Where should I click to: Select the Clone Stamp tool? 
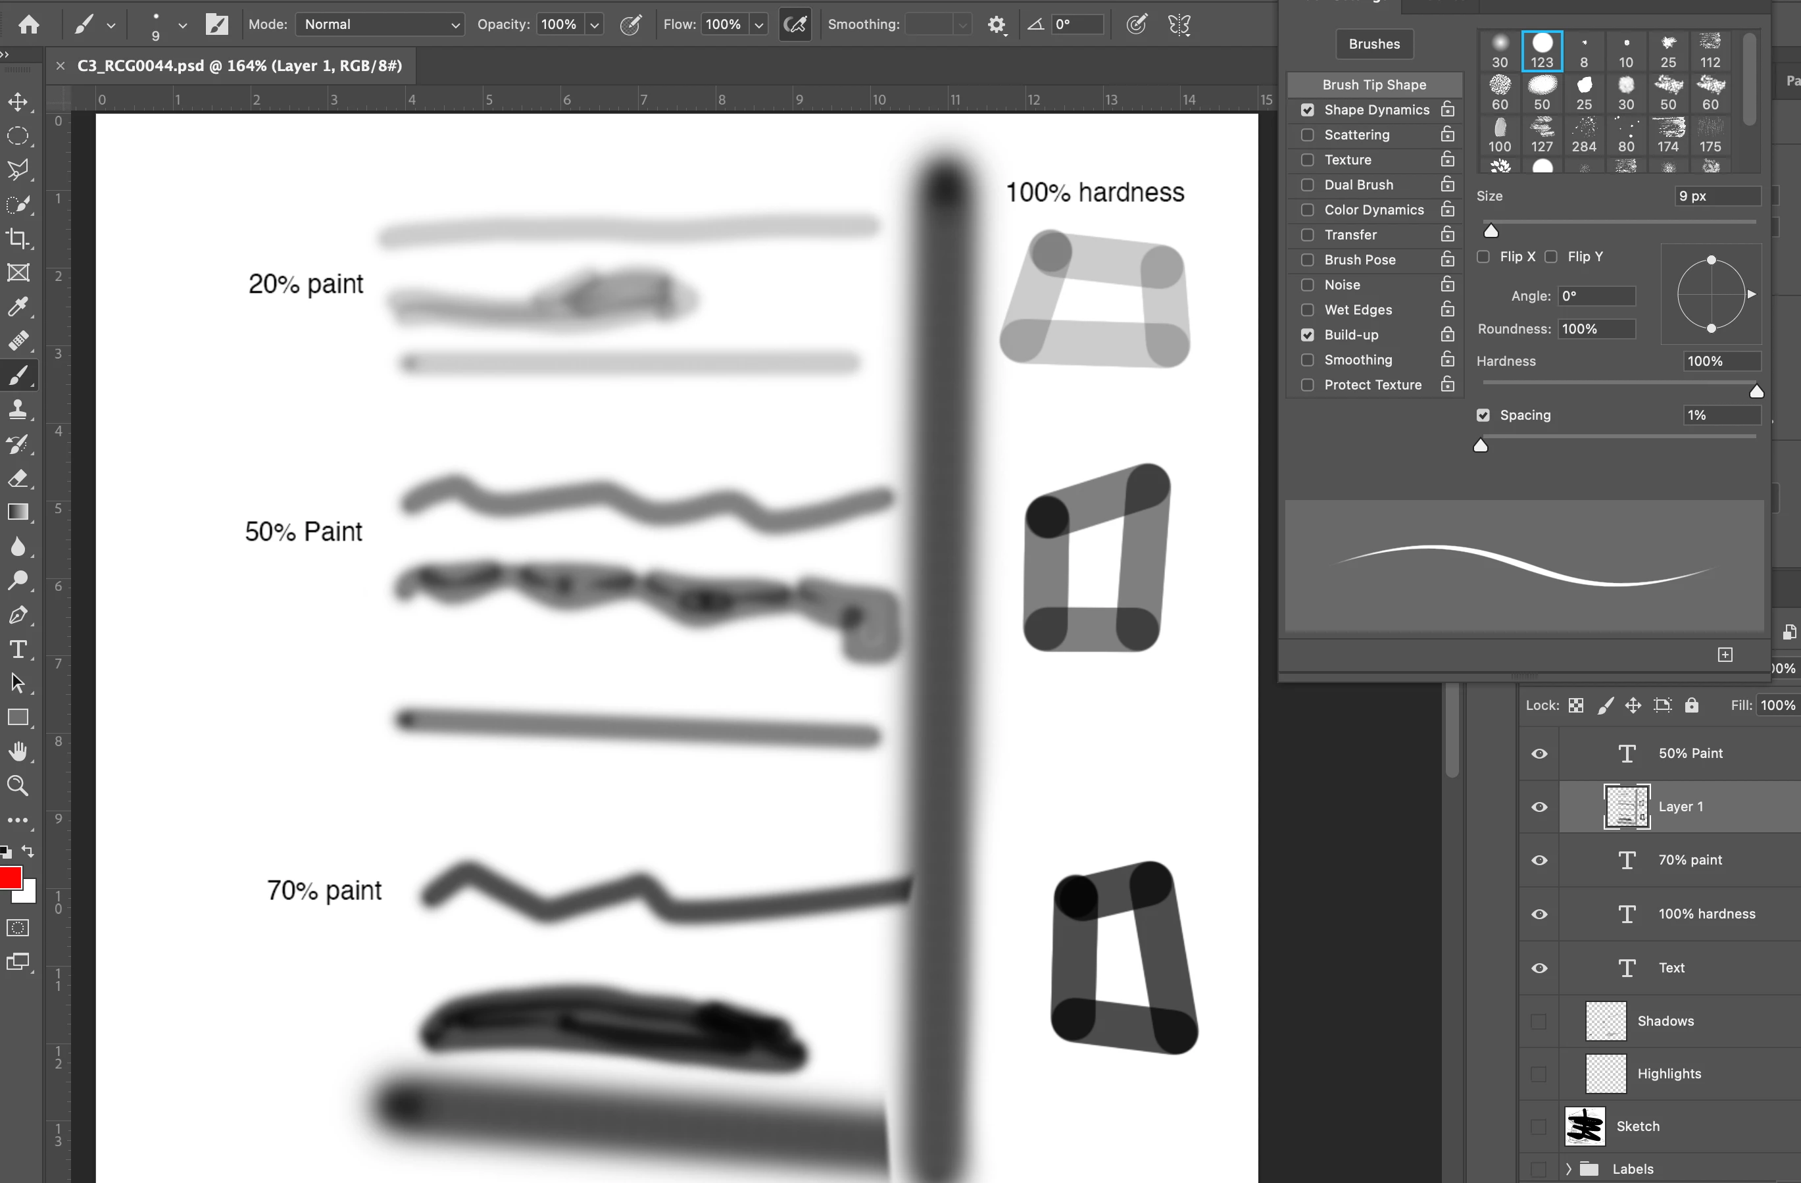(x=18, y=409)
